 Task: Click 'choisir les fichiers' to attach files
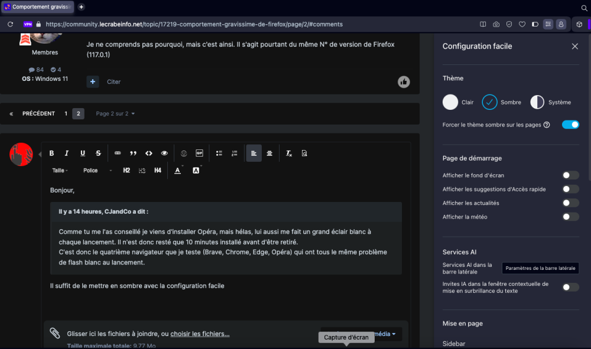[x=200, y=334]
